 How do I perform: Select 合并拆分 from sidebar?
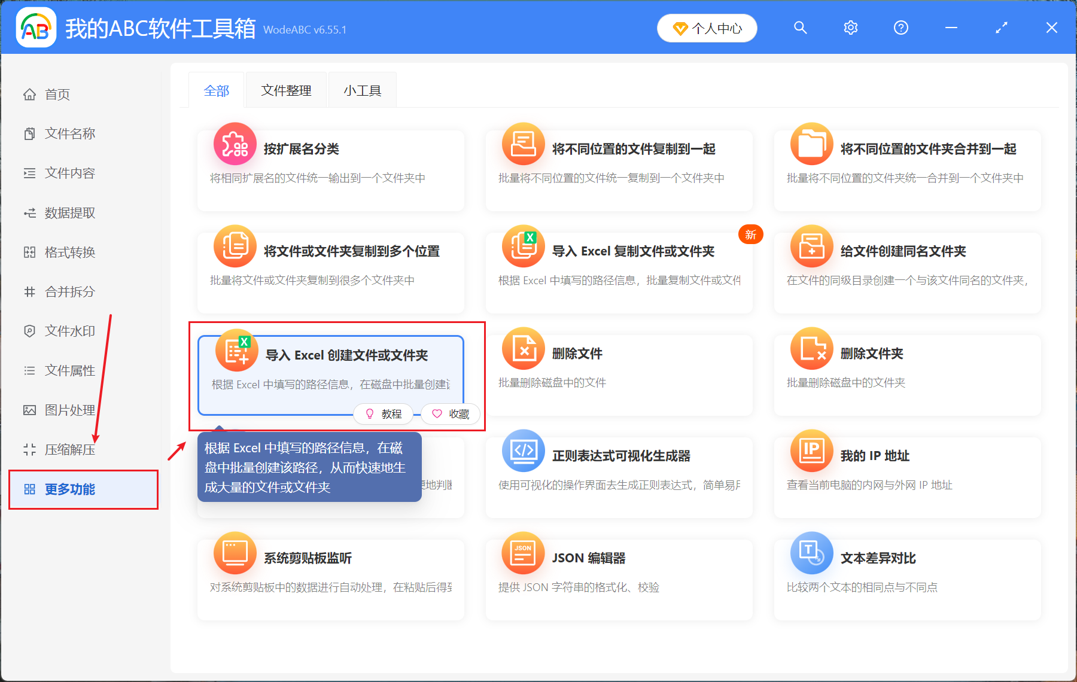point(69,291)
